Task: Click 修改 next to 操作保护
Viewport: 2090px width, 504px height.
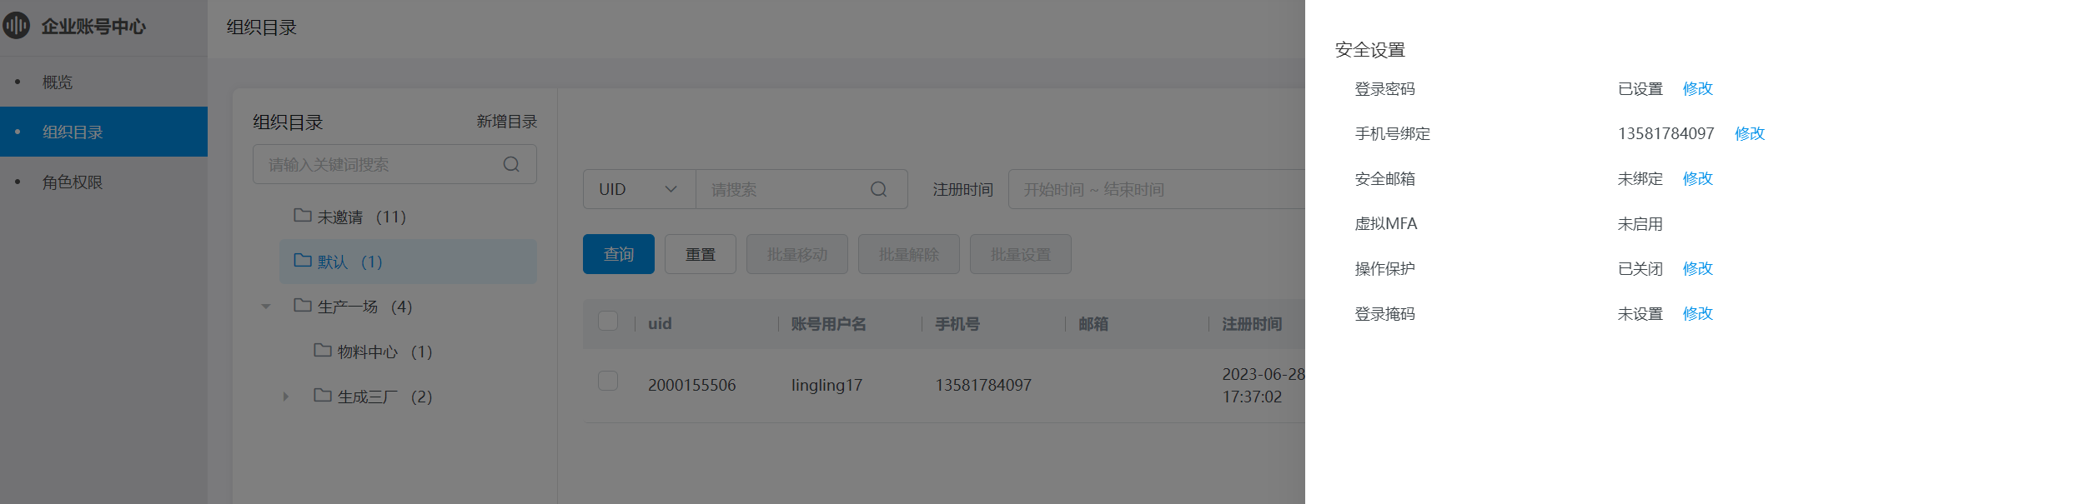Action: point(1697,268)
